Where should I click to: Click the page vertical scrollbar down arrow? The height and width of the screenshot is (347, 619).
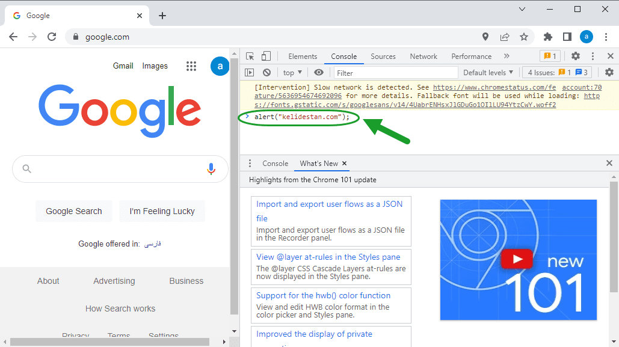(x=235, y=331)
